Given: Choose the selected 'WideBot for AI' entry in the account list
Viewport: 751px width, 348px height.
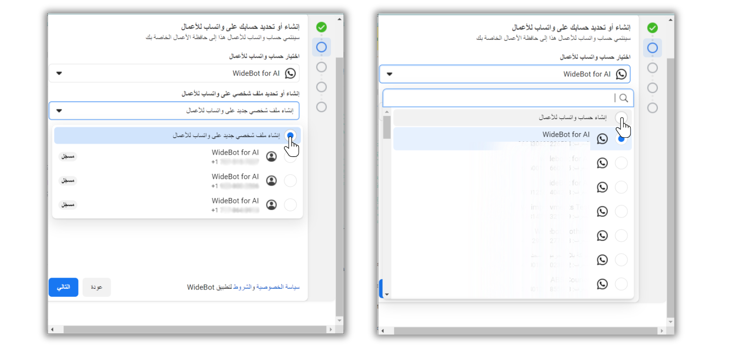Looking at the screenshot, I should tap(512, 139).
